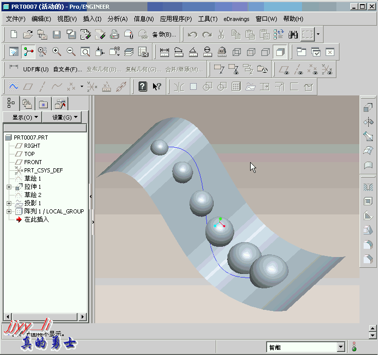Redo the last action
378x355 pixels.
point(207,35)
